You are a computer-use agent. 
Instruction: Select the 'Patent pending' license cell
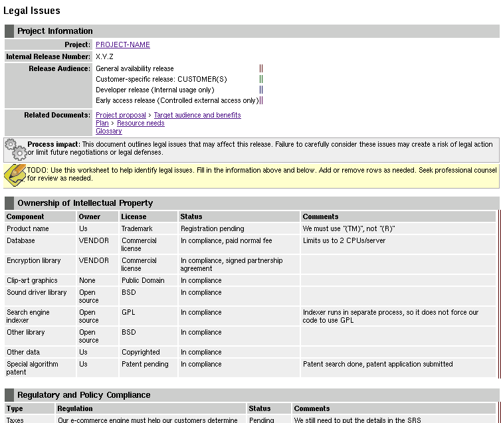click(148, 368)
